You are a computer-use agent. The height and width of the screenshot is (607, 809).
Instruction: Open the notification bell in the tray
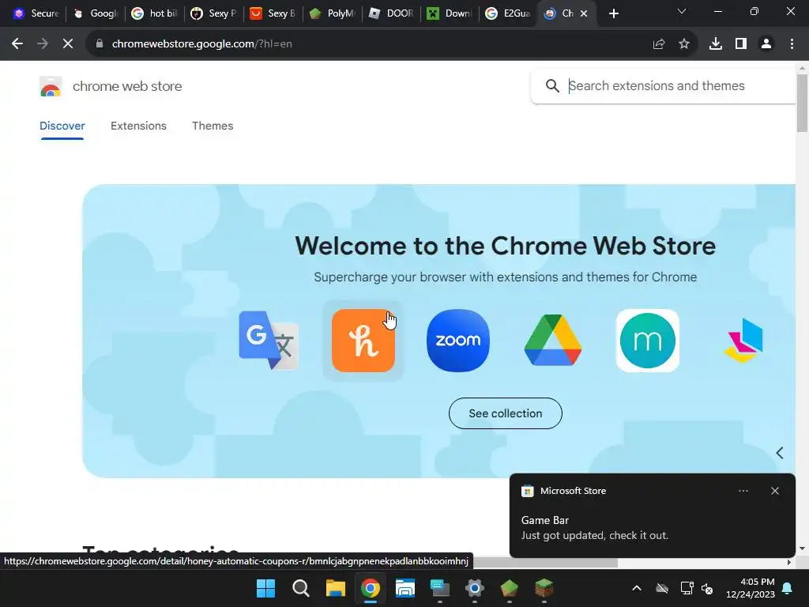pos(788,588)
